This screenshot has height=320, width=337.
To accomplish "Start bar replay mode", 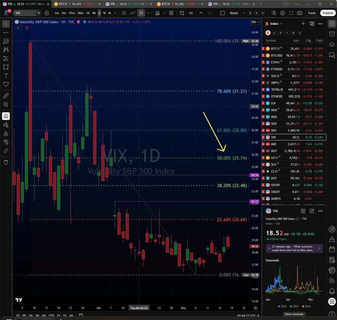I will 191,13.
